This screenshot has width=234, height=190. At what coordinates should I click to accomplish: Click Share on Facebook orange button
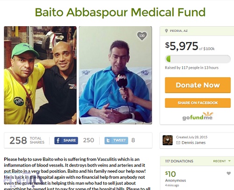pos(197,103)
